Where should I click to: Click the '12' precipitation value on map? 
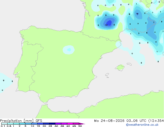coord(137,14)
